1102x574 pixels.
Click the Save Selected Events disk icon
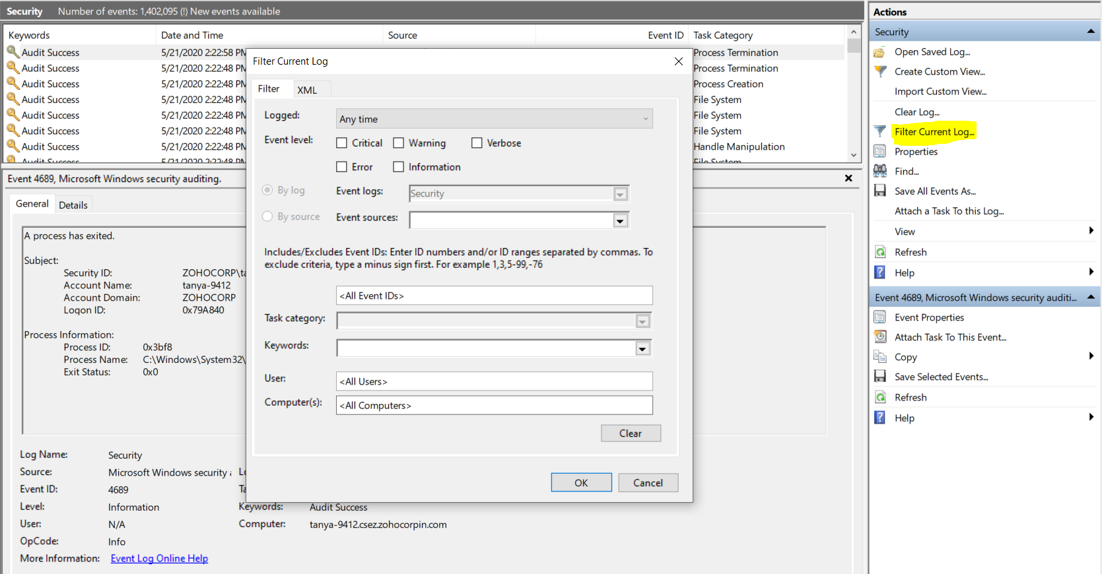pyautogui.click(x=879, y=377)
